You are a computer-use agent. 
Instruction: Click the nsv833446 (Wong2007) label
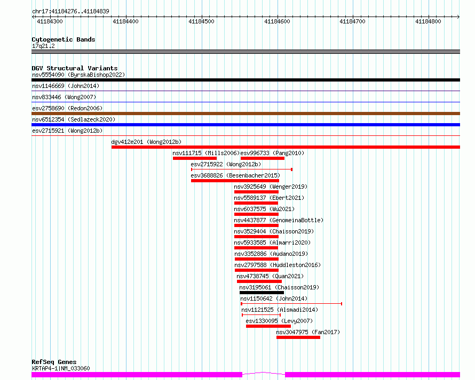tap(64, 97)
